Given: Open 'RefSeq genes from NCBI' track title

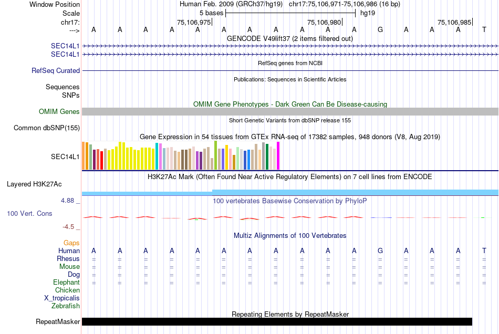Looking at the screenshot, I should (290, 63).
